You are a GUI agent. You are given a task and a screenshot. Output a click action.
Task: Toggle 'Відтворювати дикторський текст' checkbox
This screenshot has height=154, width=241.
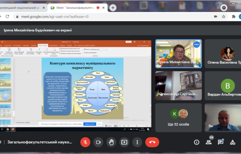click(60, 49)
